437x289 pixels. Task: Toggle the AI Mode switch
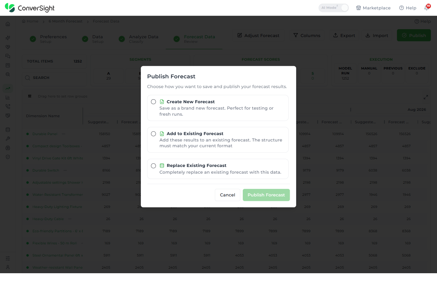tap(334, 8)
